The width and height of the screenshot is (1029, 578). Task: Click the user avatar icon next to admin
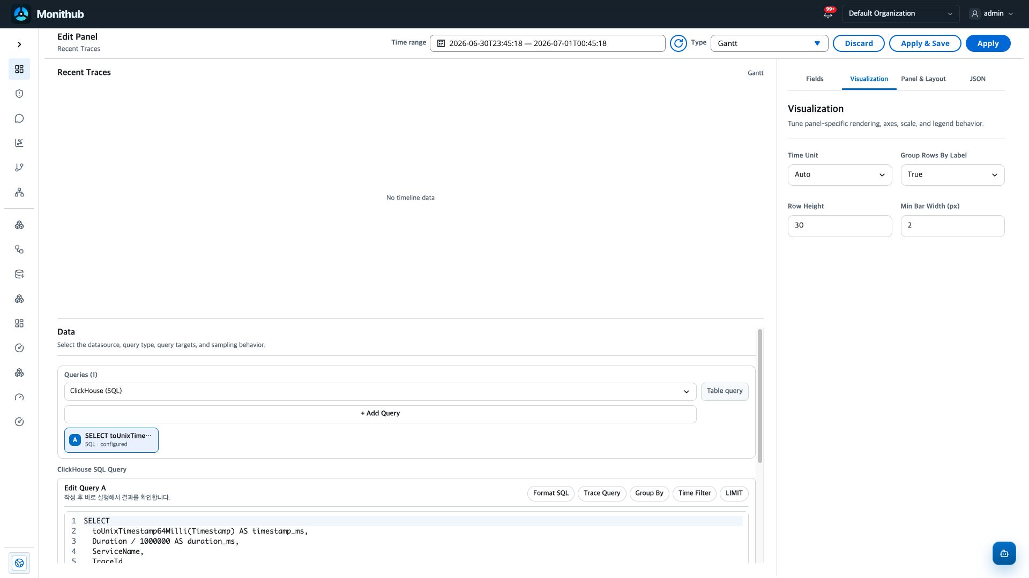point(975,14)
